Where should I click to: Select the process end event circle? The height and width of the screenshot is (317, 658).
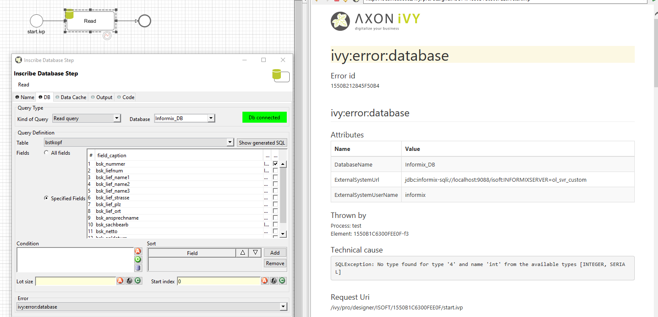pyautogui.click(x=144, y=21)
